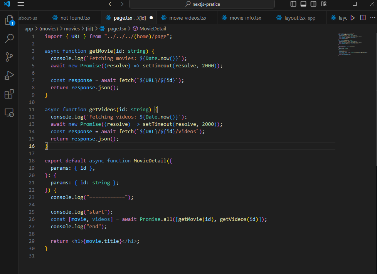Image resolution: width=377 pixels, height=274 pixels.
Task: Minimize the VS Code window
Action: coord(337,4)
